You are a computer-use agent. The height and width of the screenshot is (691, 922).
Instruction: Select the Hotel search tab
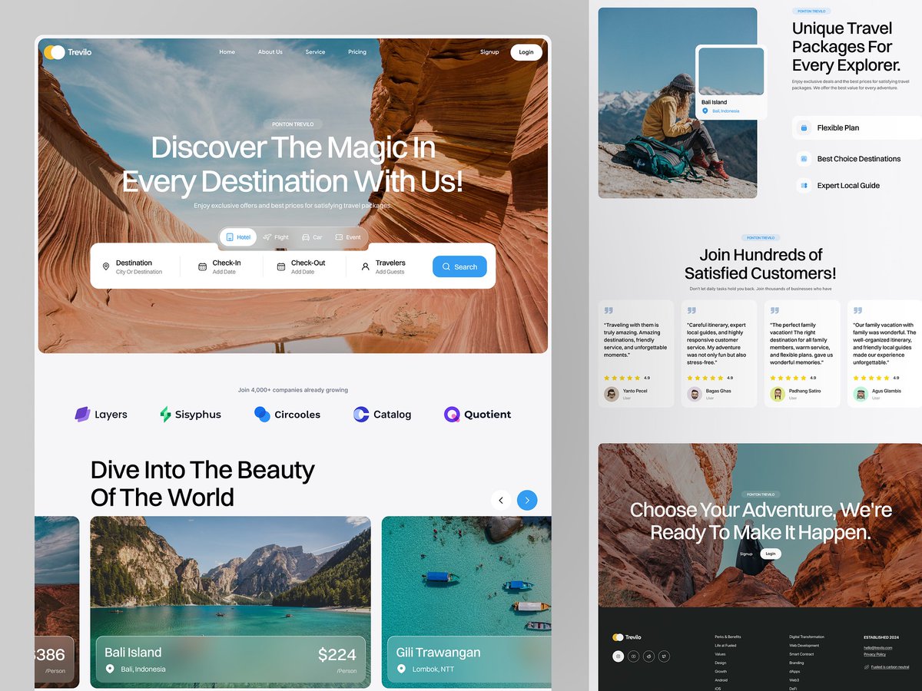click(238, 237)
